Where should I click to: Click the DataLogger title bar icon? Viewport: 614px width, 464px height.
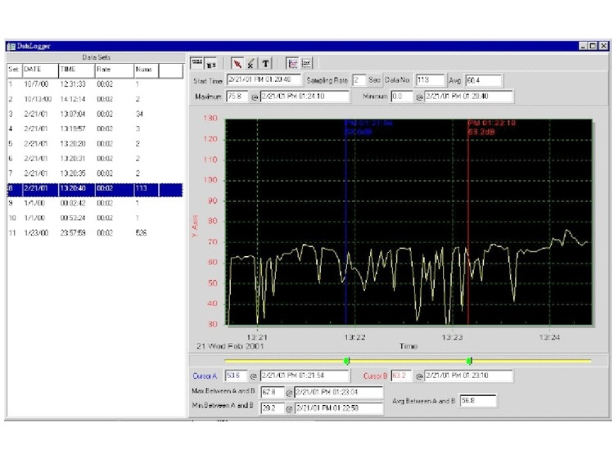11,47
